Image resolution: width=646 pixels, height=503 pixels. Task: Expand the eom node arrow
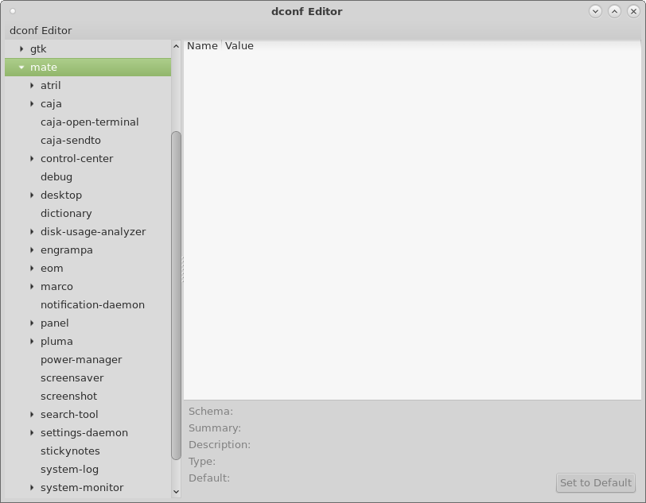32,269
